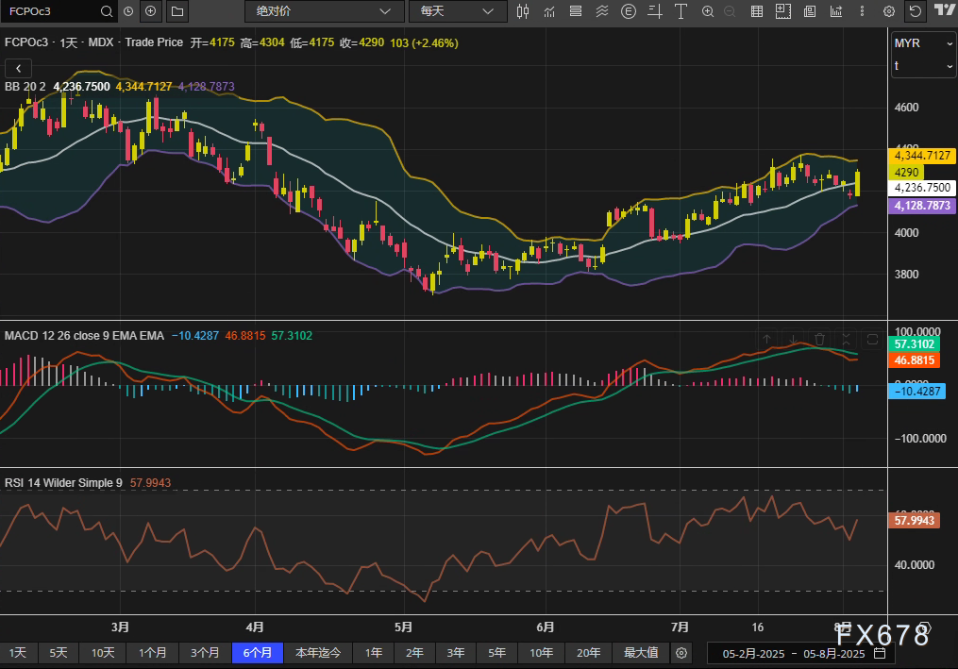Switch to the 1年 range tab

click(374, 653)
